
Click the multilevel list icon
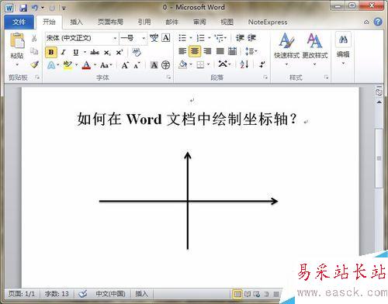[x=220, y=38]
